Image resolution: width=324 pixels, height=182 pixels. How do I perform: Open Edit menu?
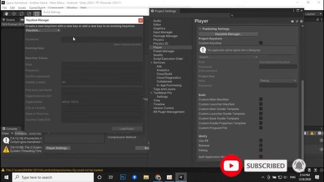coord(12,8)
